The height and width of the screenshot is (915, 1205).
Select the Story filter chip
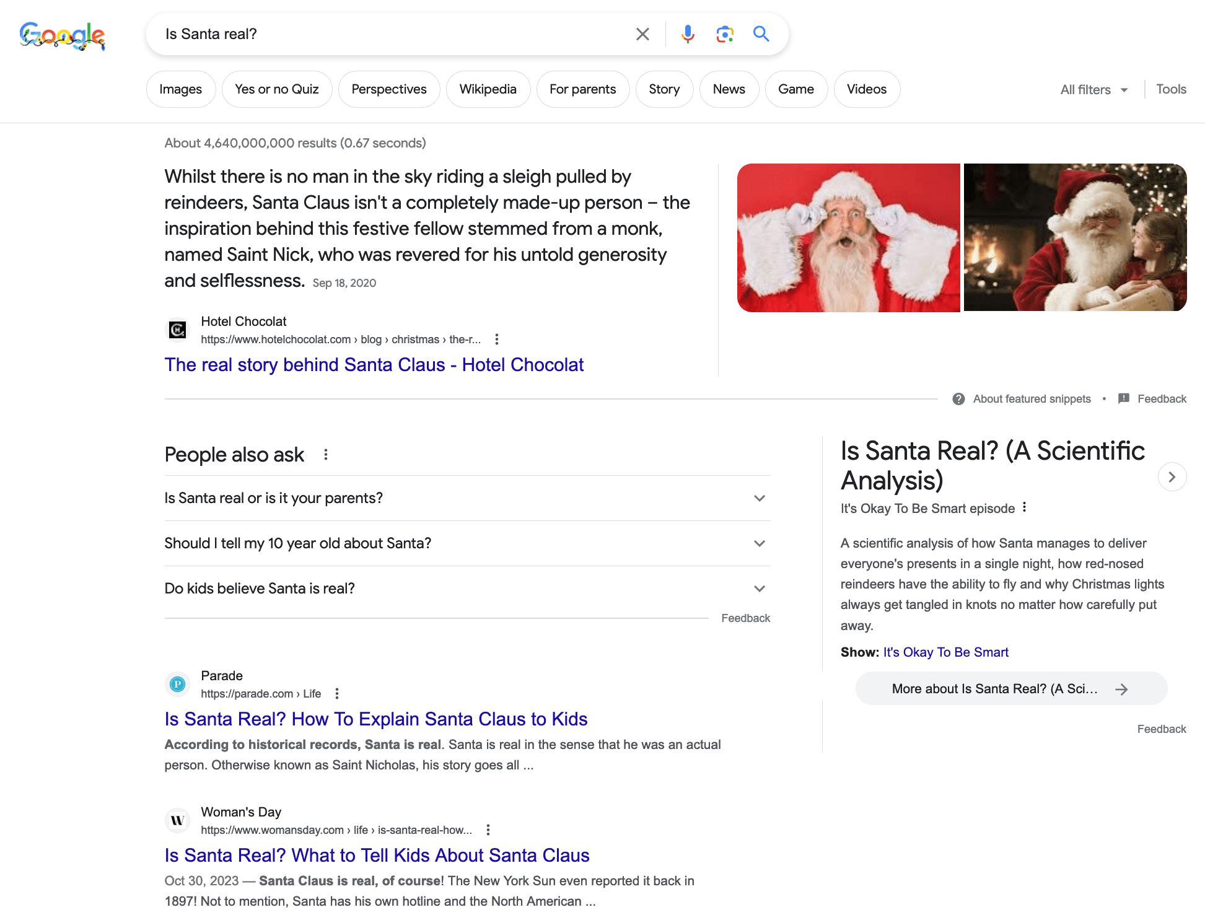tap(664, 89)
